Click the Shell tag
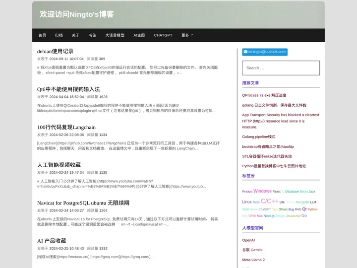The image size is (357, 268). click(245, 209)
